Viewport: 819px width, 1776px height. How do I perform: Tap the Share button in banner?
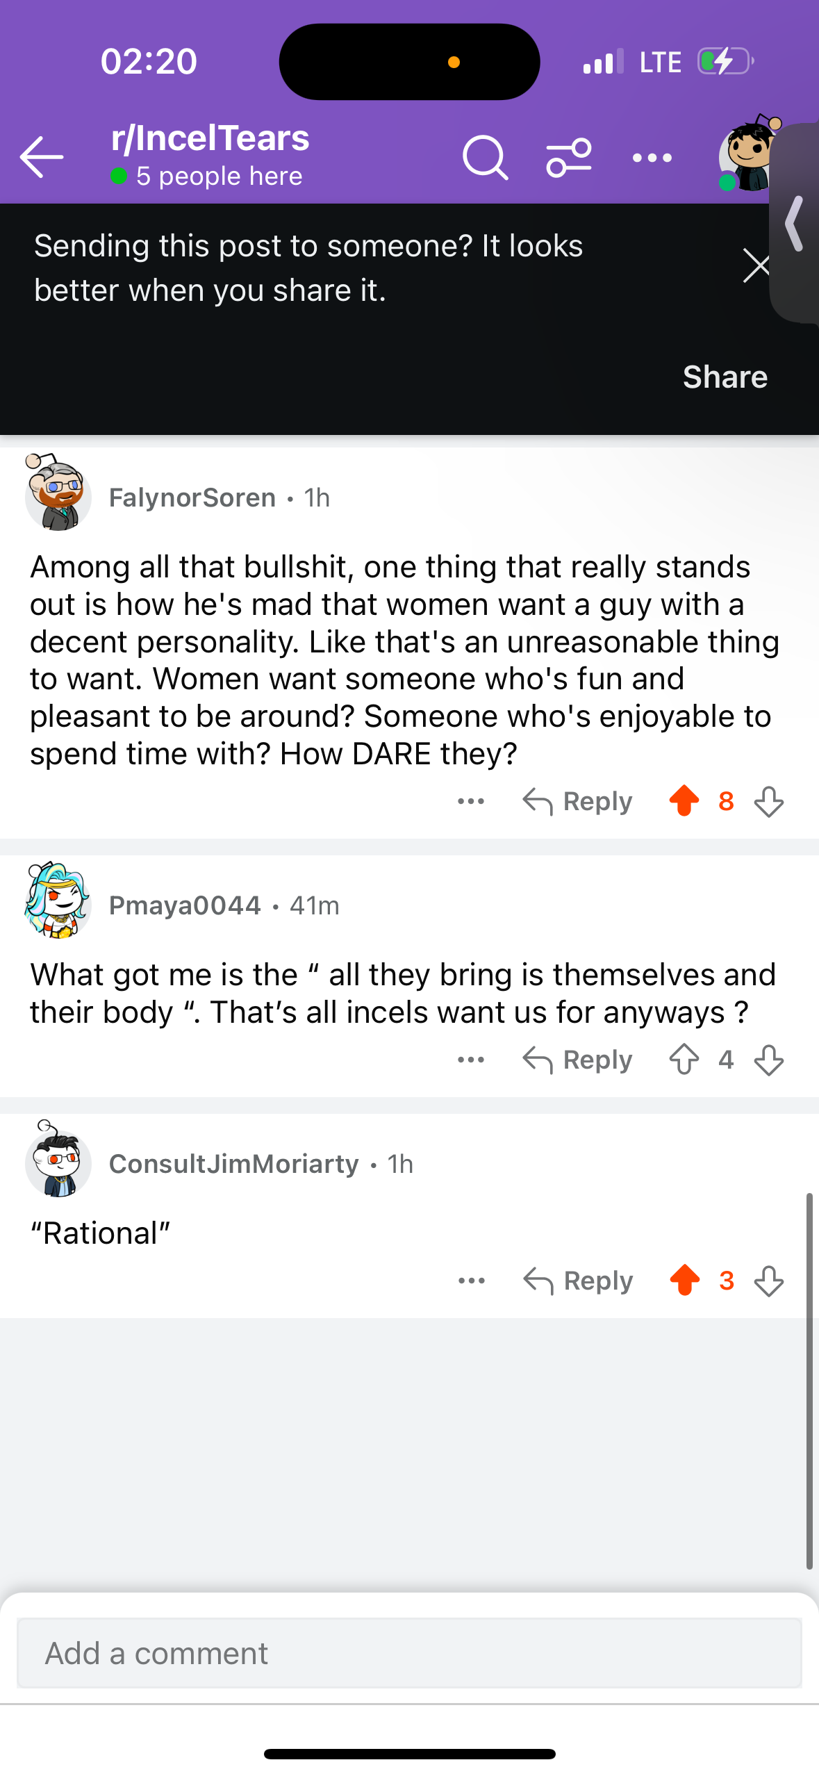point(725,377)
